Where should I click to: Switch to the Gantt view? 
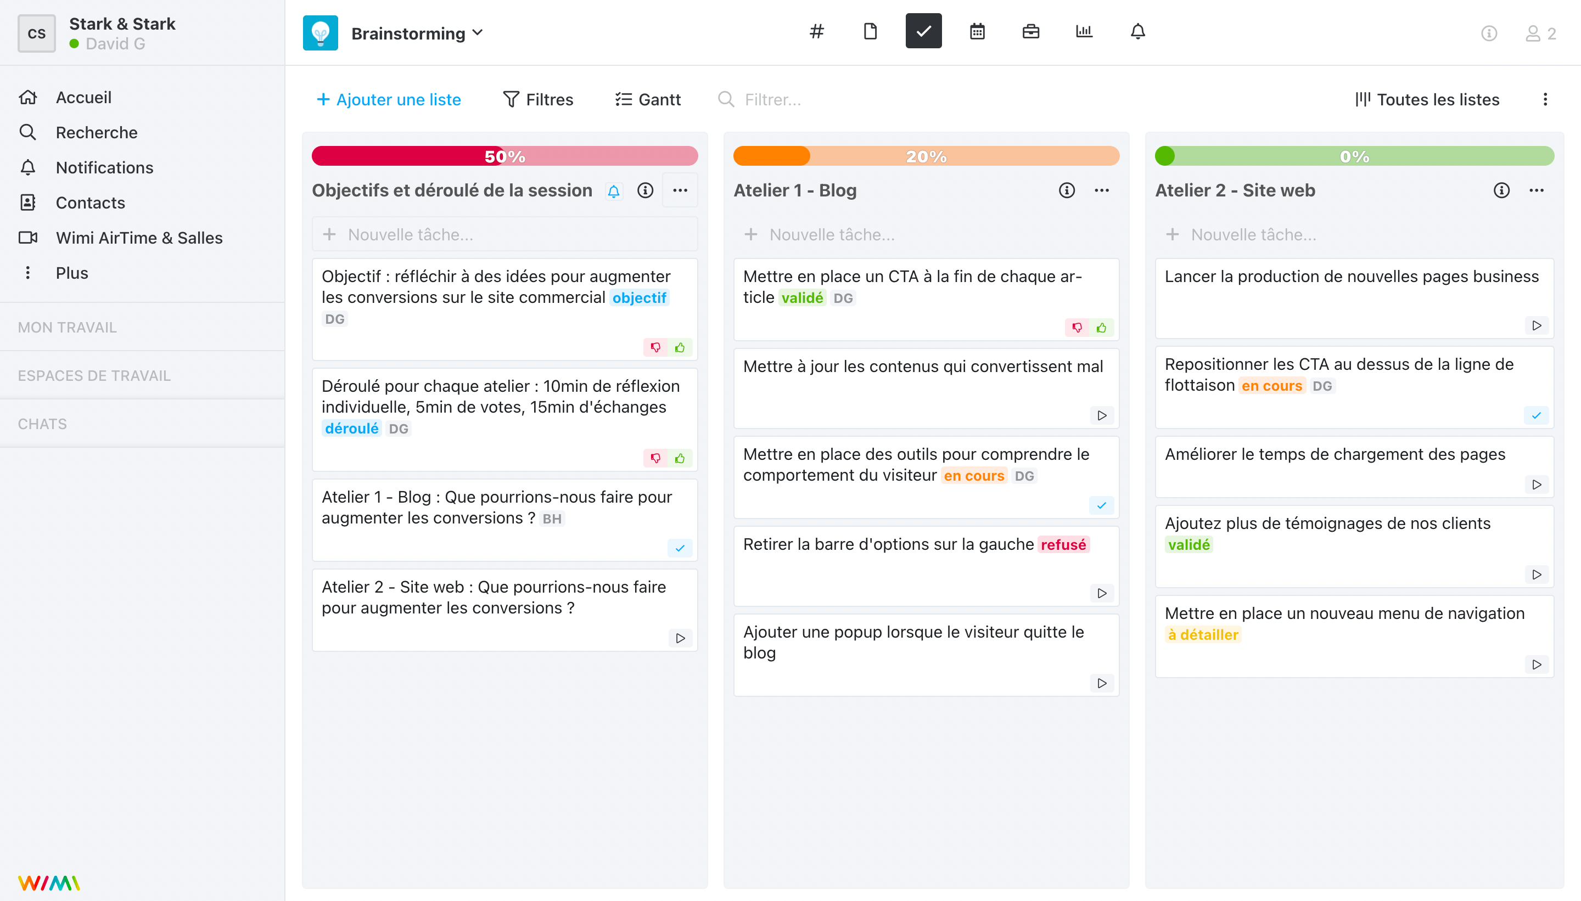pyautogui.click(x=648, y=99)
